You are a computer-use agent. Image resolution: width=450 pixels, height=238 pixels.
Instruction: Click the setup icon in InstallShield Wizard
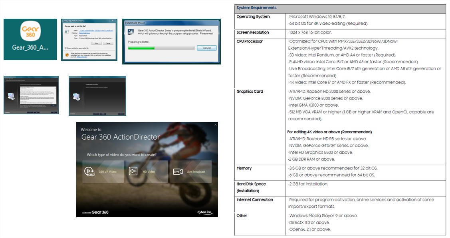click(131, 32)
